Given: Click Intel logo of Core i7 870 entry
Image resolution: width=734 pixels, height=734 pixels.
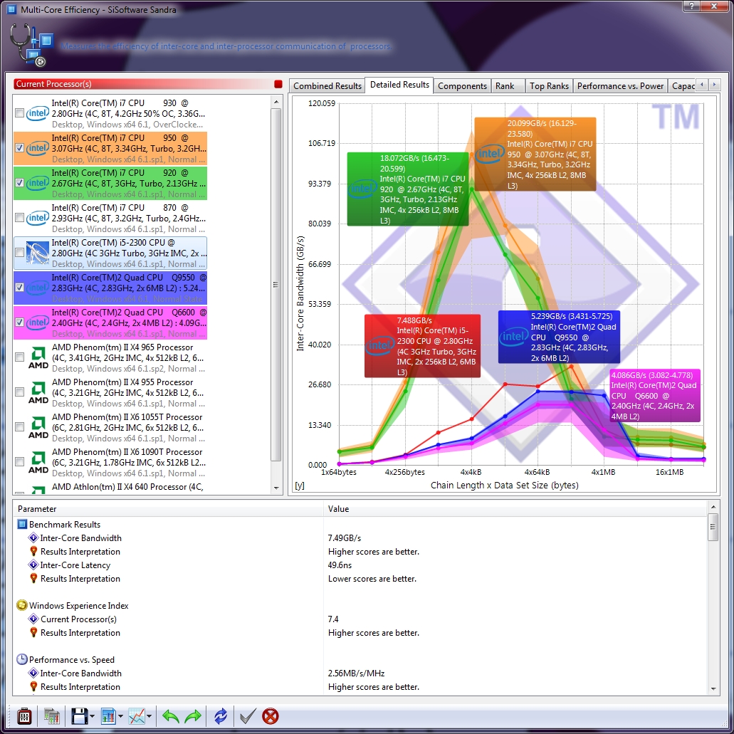Looking at the screenshot, I should point(38,218).
